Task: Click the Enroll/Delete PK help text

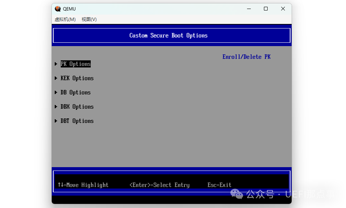Action: point(246,57)
